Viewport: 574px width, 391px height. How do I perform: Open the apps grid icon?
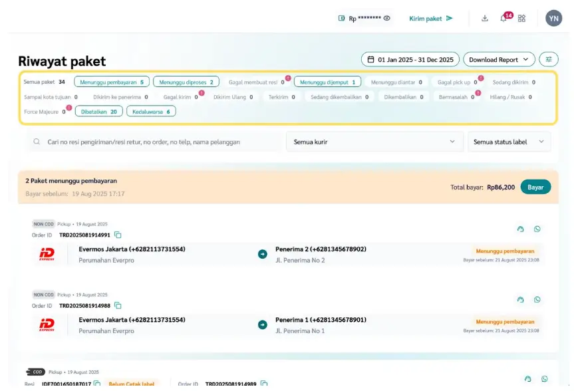[521, 19]
